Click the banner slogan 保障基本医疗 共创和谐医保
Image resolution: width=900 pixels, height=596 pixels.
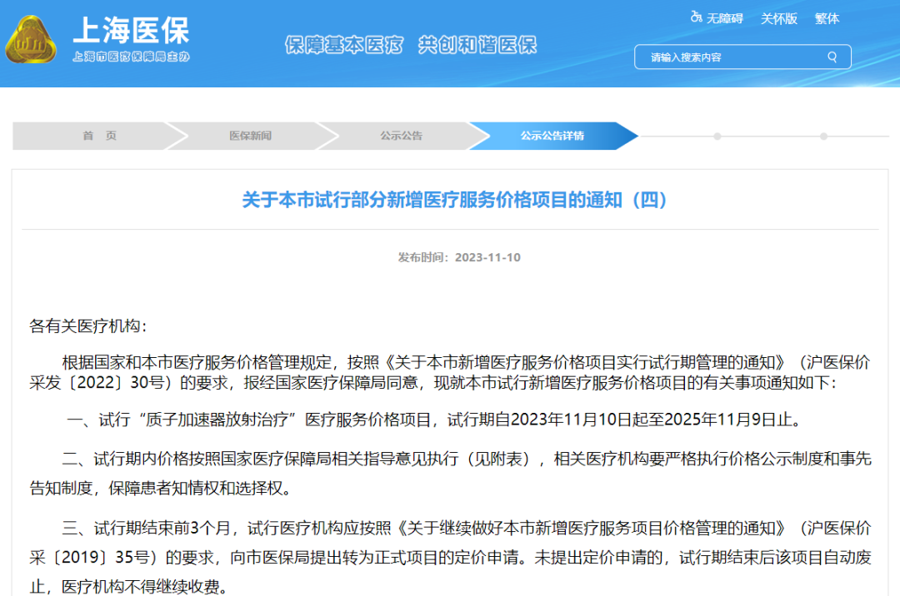tap(412, 46)
